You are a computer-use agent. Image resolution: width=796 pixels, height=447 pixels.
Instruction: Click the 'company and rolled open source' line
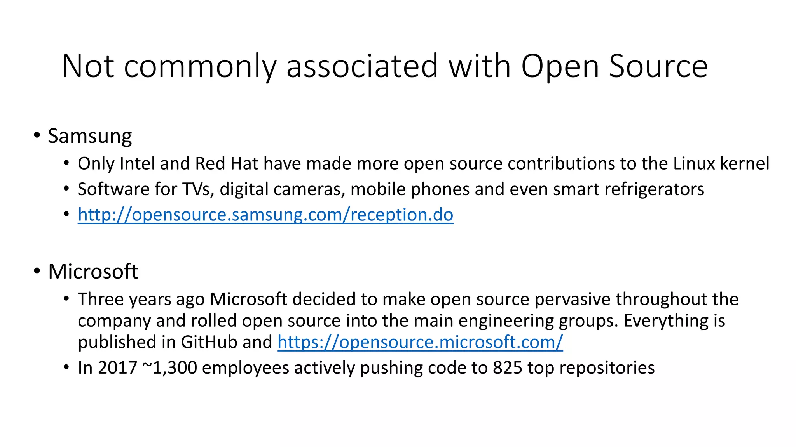[401, 321]
